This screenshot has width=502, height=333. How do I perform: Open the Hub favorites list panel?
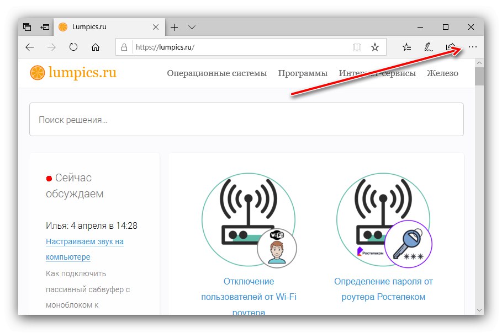(406, 47)
